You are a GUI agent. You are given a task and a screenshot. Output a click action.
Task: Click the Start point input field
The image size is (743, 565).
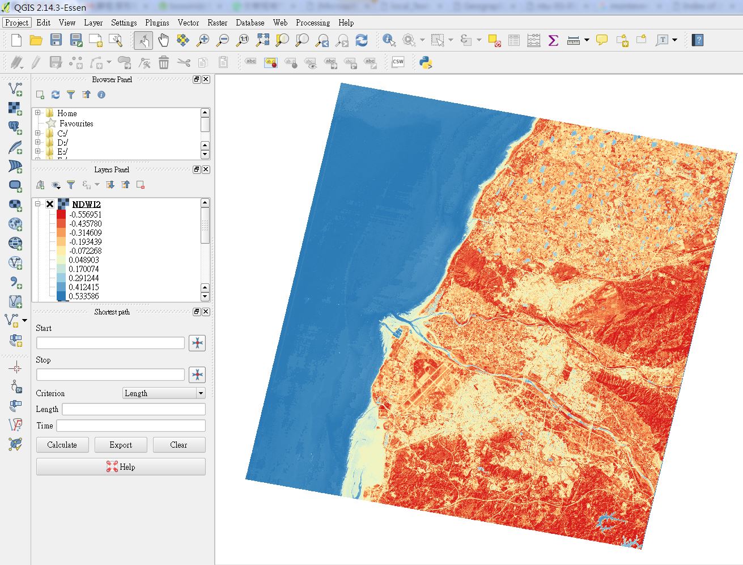tap(111, 343)
